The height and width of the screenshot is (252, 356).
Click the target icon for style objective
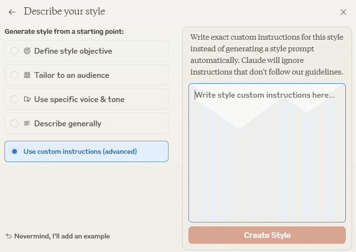point(27,51)
